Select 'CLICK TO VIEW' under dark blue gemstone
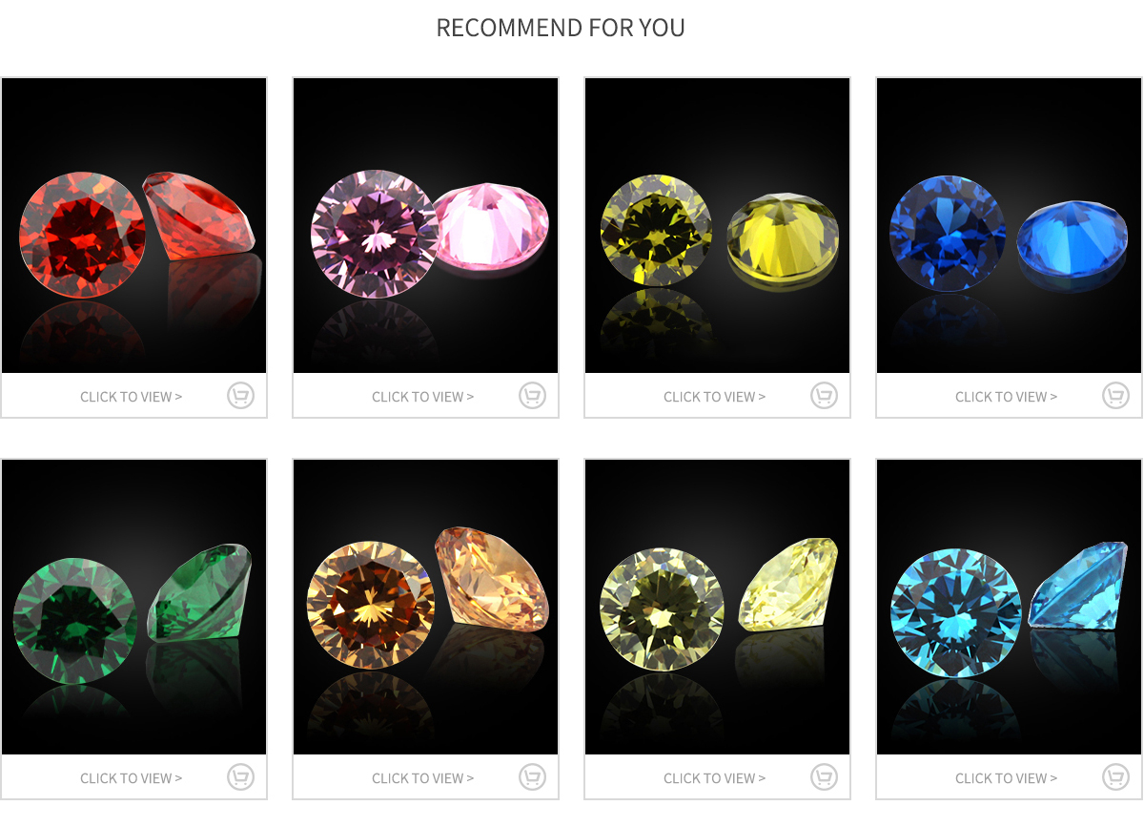Screen dimensions: 1144x826 tap(1006, 397)
